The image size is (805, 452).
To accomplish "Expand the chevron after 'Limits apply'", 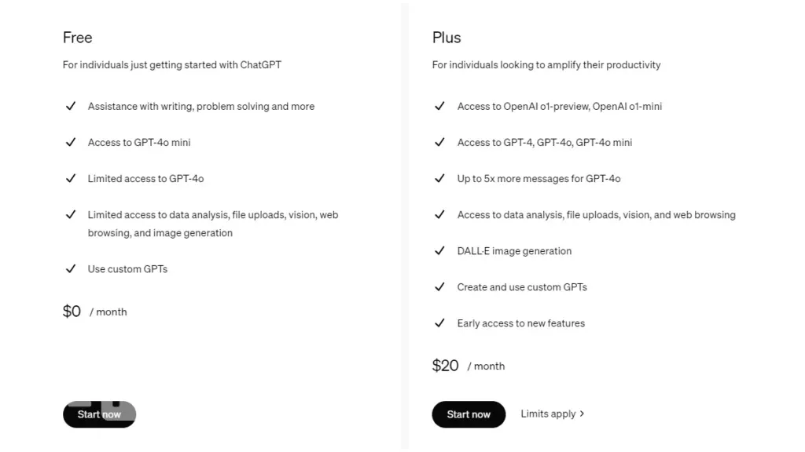I will coord(582,414).
